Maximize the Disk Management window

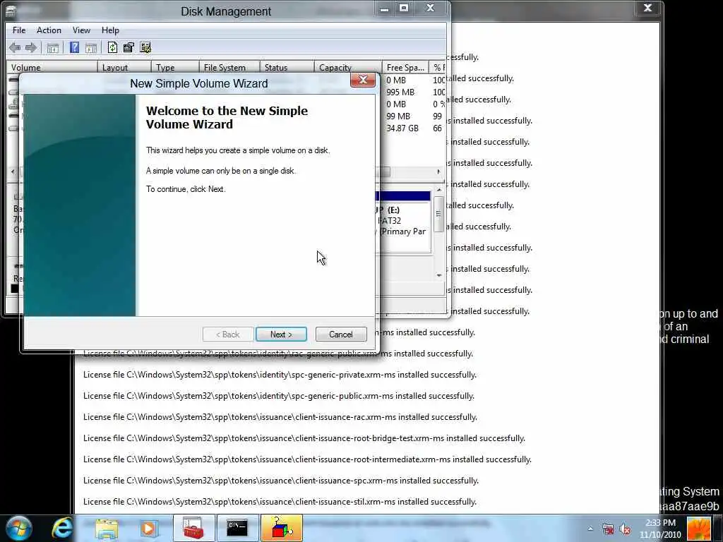point(404,8)
